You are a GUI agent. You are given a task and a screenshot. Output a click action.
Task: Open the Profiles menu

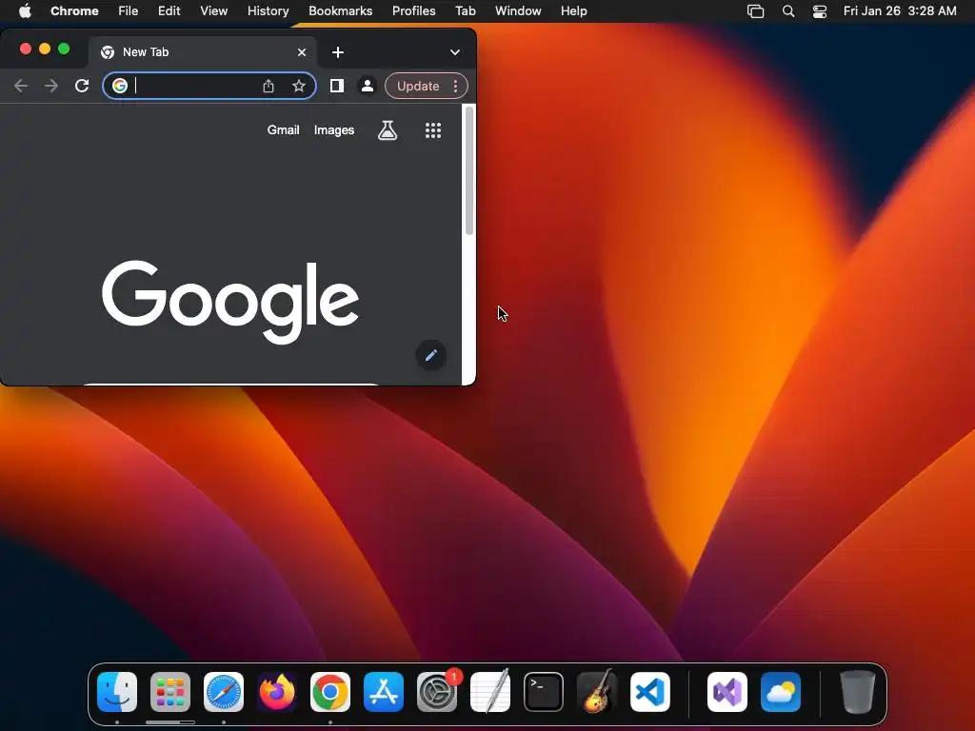click(x=413, y=11)
